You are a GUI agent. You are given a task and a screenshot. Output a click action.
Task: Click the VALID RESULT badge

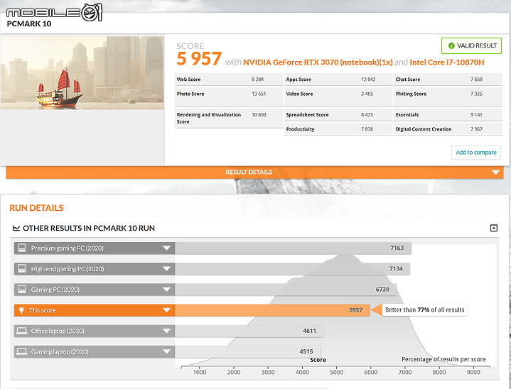(x=471, y=46)
